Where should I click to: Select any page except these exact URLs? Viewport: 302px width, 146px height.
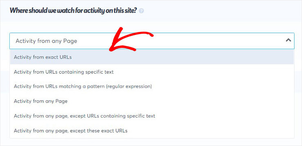[x=152, y=131]
